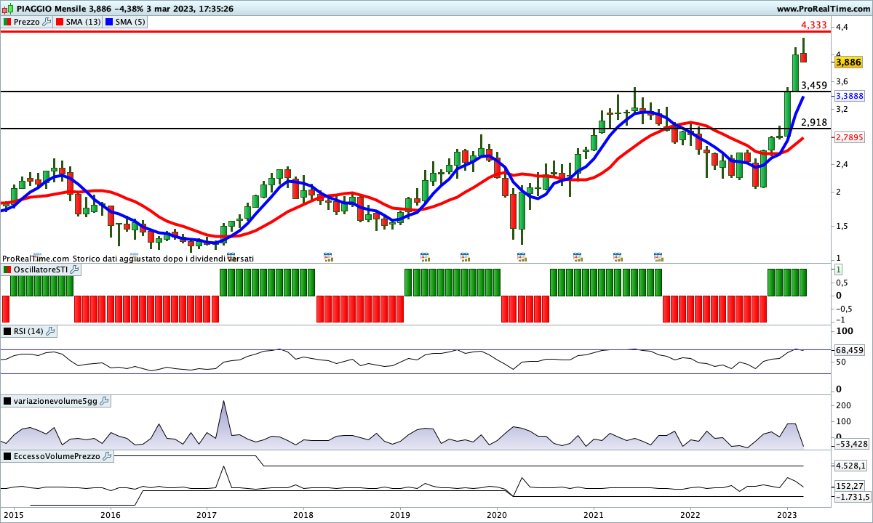
Task: Click the volume variation value -53,428
Action: pos(852,444)
